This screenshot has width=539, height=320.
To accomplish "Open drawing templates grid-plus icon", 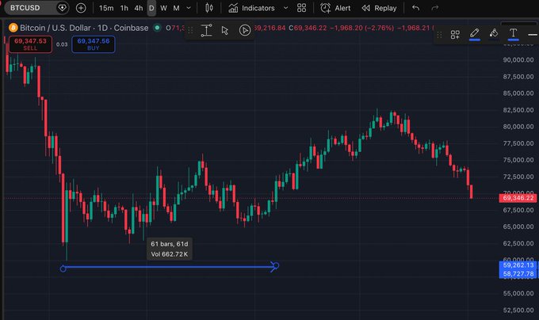I will pos(455,34).
